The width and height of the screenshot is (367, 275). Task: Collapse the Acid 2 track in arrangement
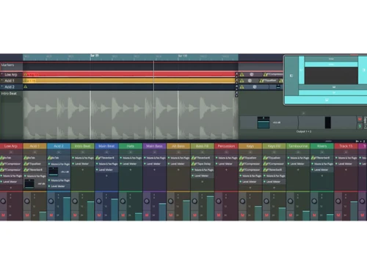tap(2, 87)
